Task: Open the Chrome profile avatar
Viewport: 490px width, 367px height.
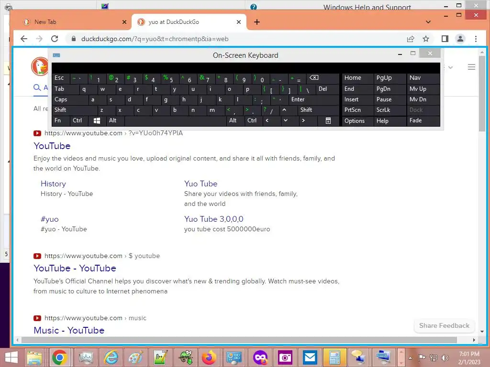Action: point(460,39)
